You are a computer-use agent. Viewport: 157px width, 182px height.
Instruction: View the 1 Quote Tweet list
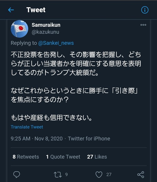click(x=63, y=157)
